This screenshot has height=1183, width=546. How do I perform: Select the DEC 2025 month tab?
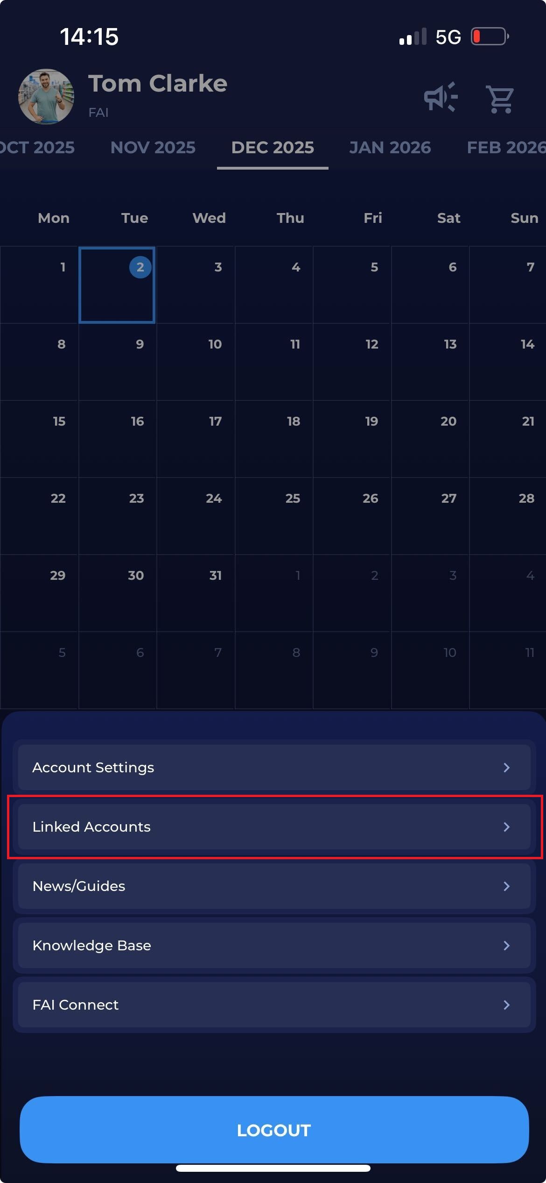(273, 148)
